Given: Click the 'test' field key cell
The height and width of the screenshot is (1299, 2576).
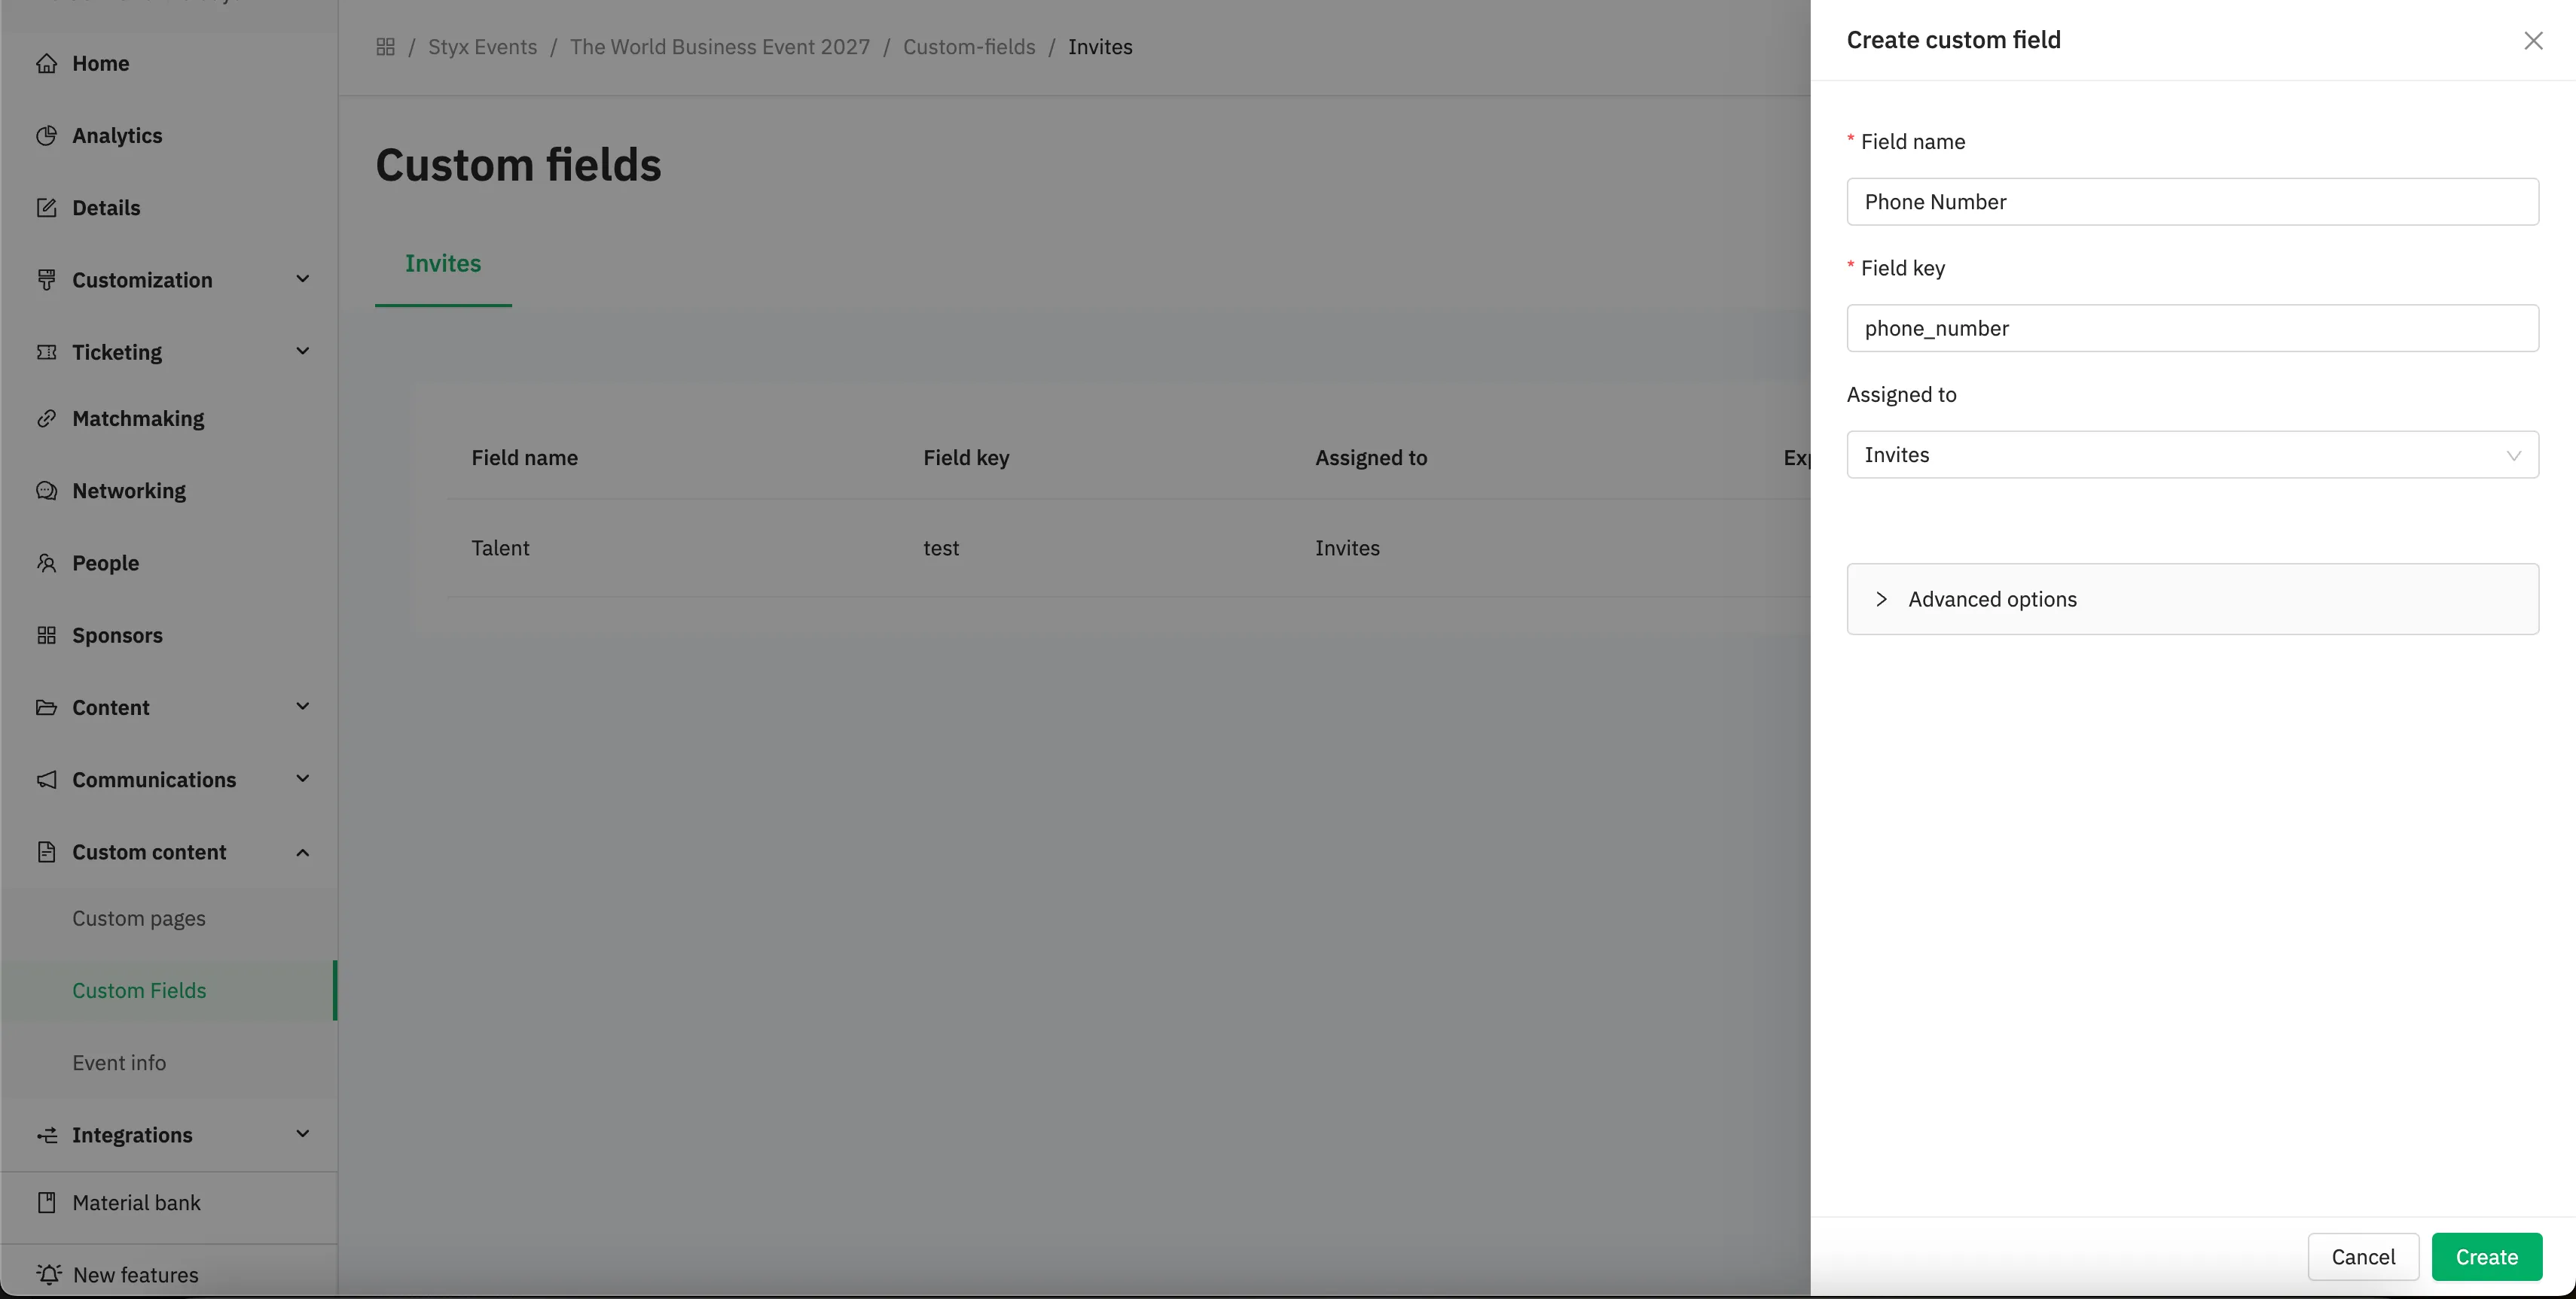Looking at the screenshot, I should [941, 549].
